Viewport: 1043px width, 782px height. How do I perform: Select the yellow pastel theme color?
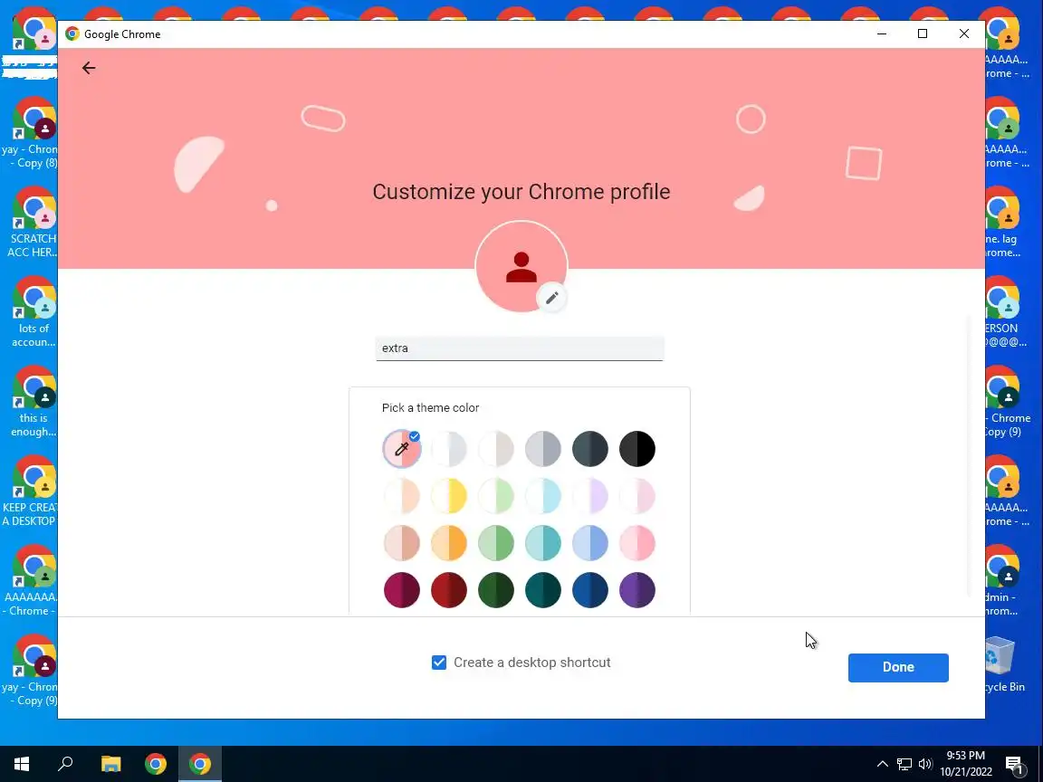pyautogui.click(x=449, y=496)
